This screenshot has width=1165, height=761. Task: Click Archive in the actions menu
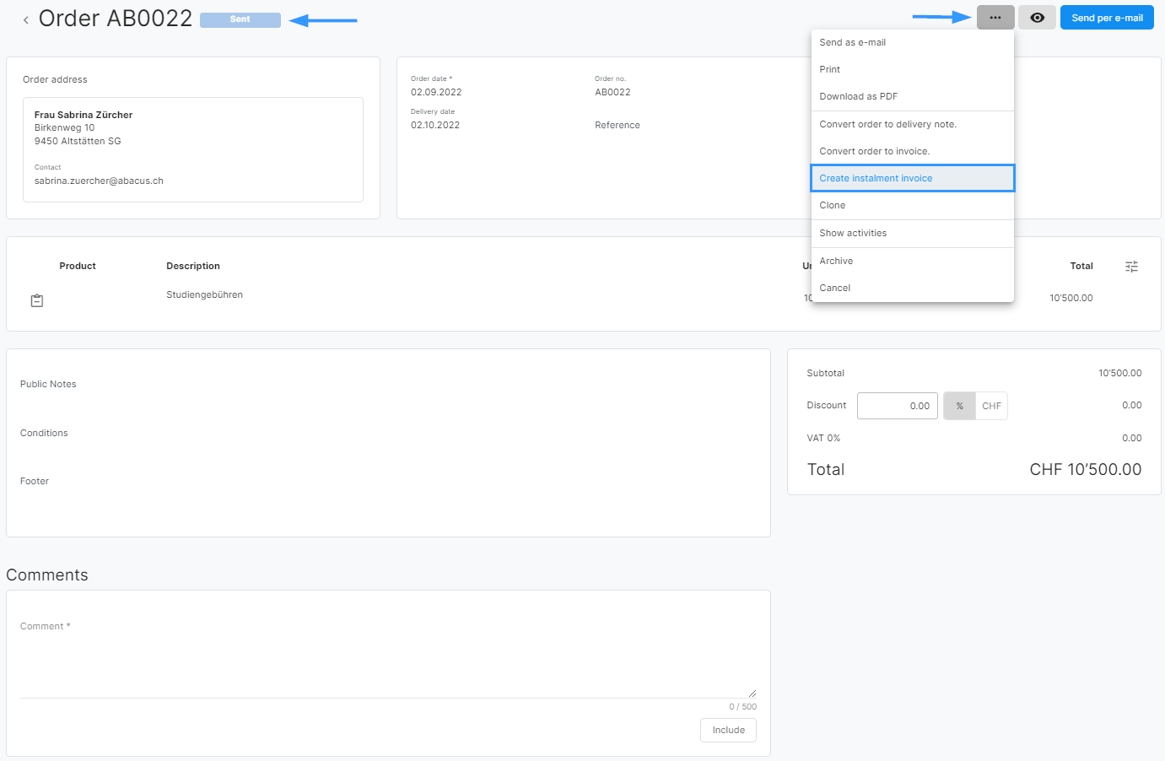click(x=836, y=261)
